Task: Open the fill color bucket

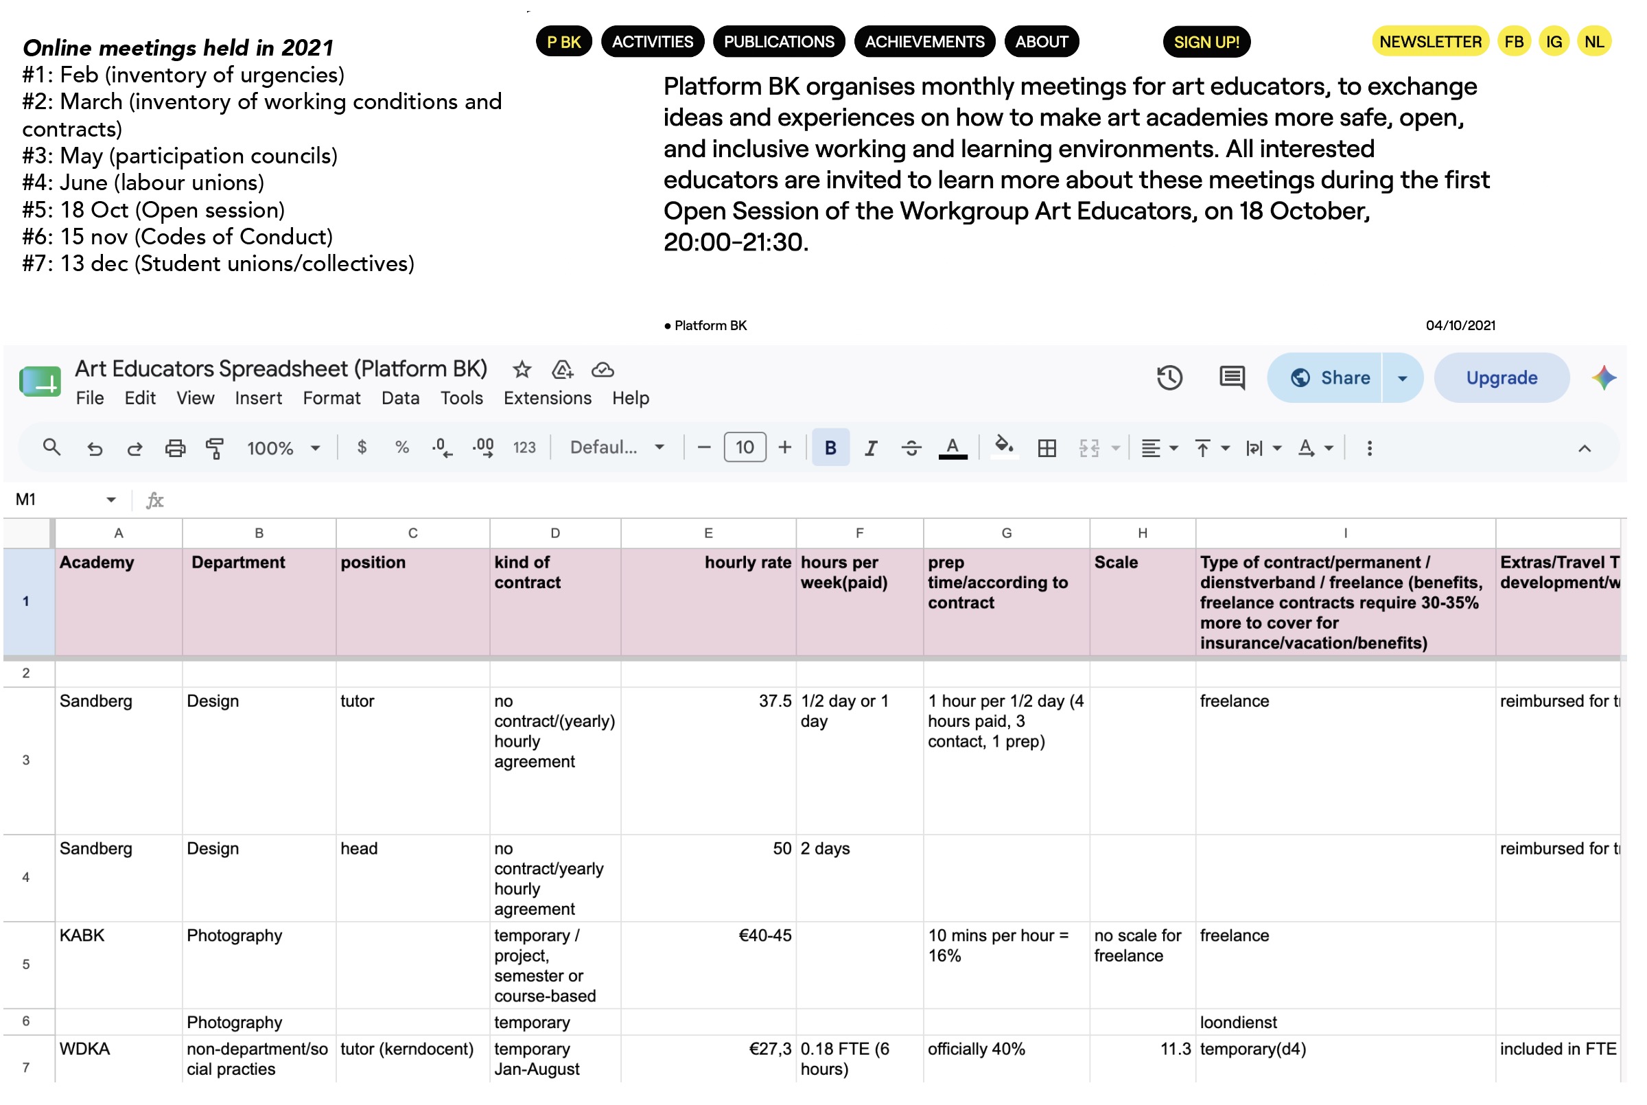Action: (1005, 448)
